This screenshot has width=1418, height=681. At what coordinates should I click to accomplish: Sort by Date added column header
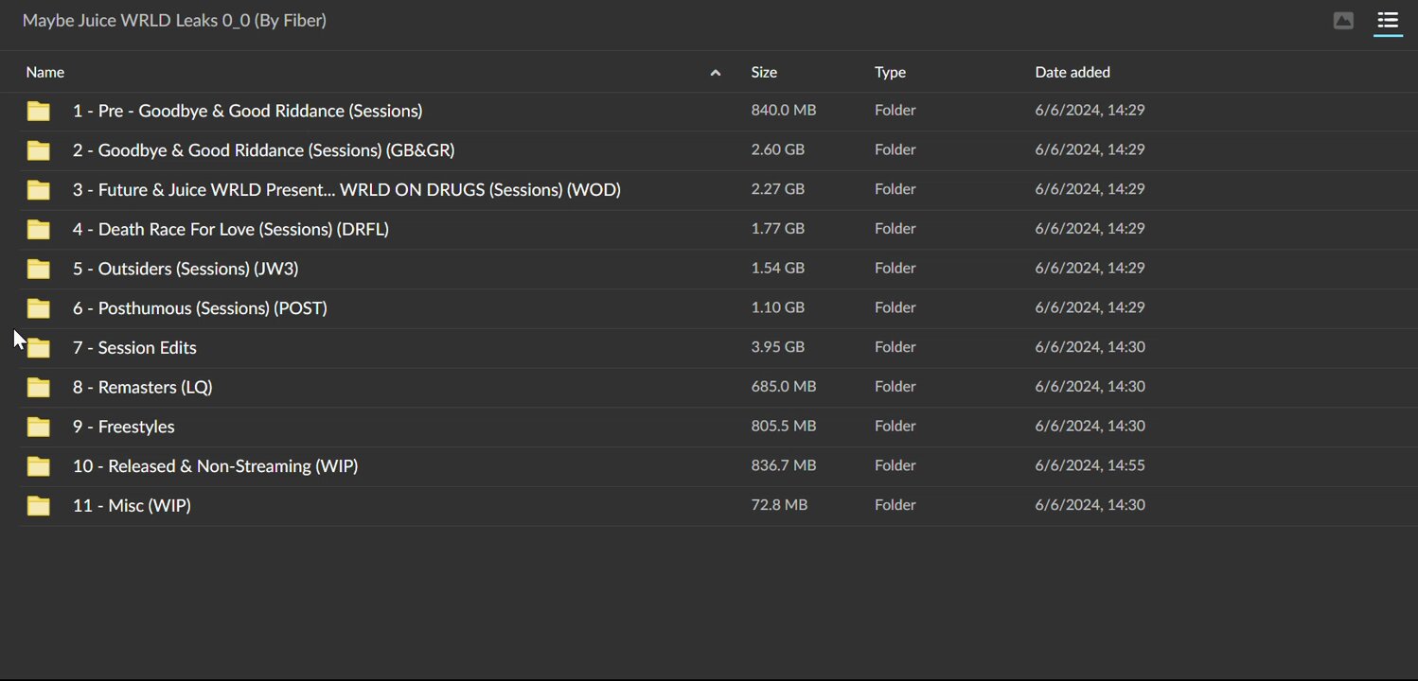pos(1072,72)
